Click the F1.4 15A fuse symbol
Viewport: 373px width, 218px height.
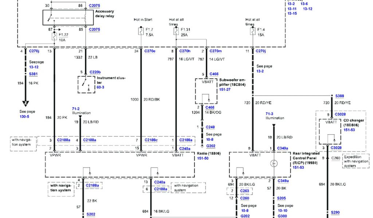pos(252,32)
